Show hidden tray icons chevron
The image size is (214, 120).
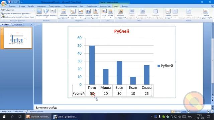click(x=151, y=117)
